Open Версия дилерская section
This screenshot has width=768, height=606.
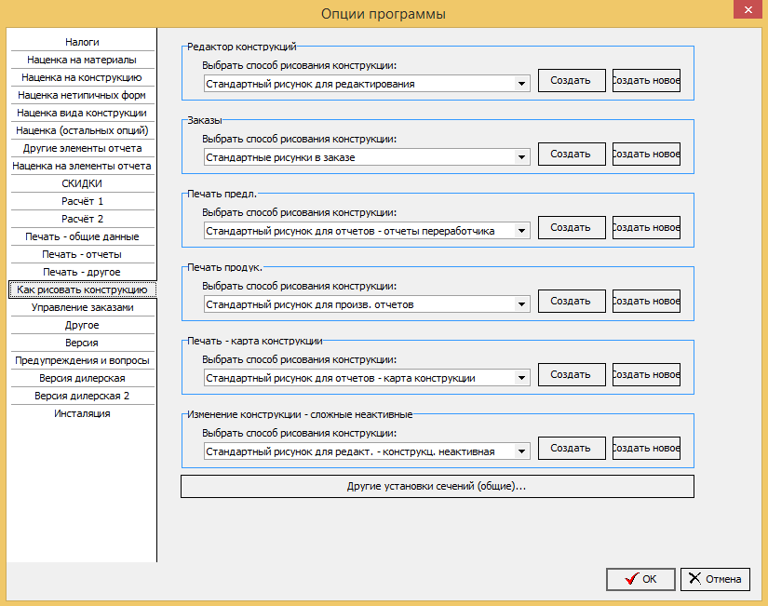[x=82, y=378]
